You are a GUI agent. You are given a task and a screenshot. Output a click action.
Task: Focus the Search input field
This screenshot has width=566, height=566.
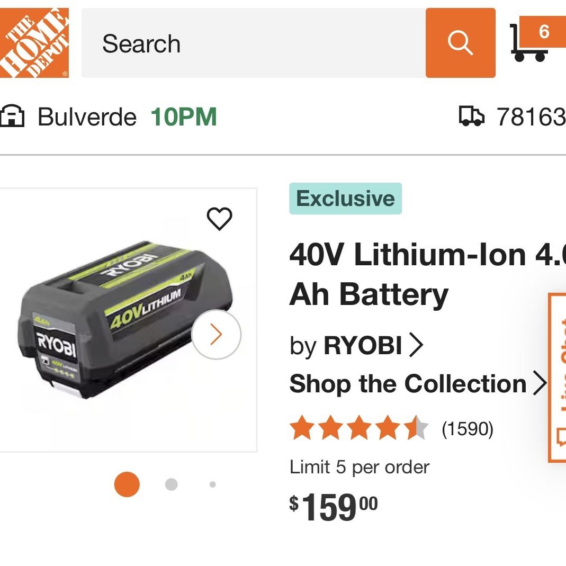(254, 43)
